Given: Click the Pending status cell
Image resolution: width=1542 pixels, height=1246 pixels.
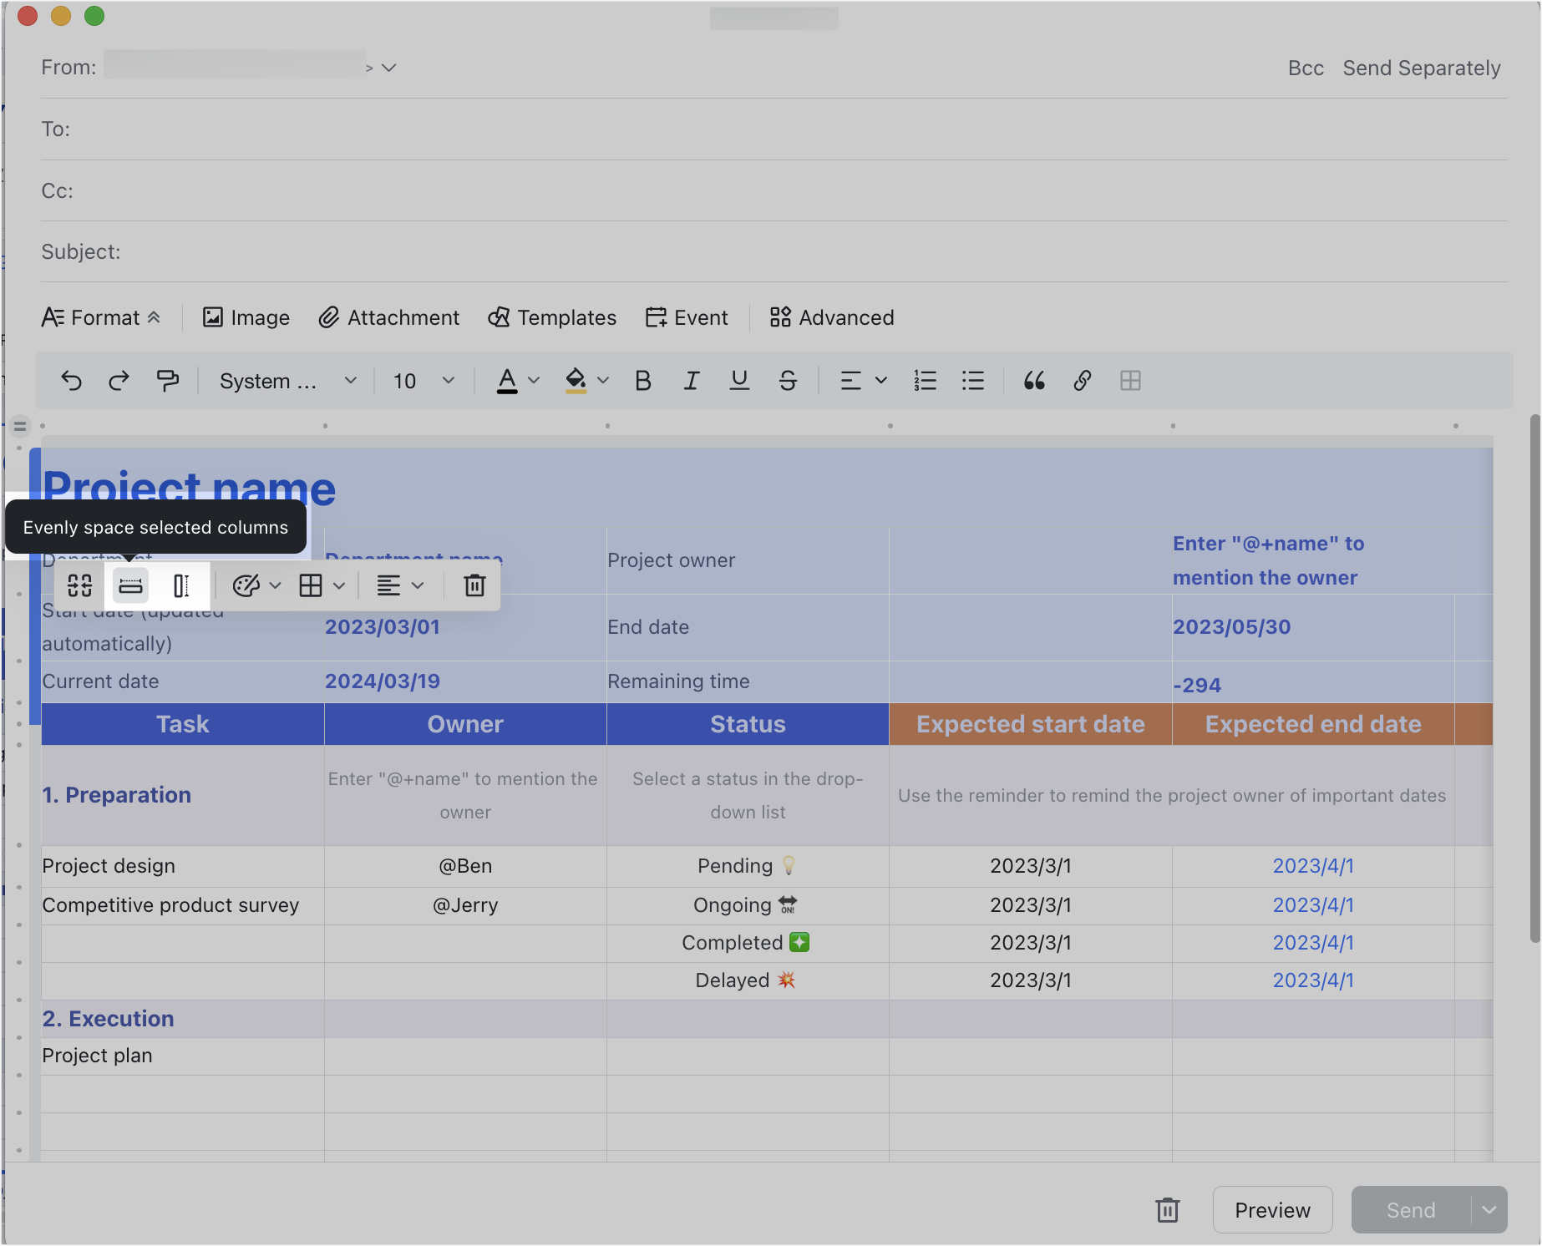Looking at the screenshot, I should pos(748,866).
